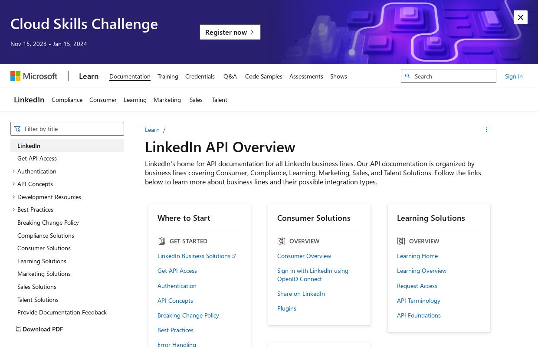Open Consumer Overview link
This screenshot has height=347, width=538.
tap(304, 256)
